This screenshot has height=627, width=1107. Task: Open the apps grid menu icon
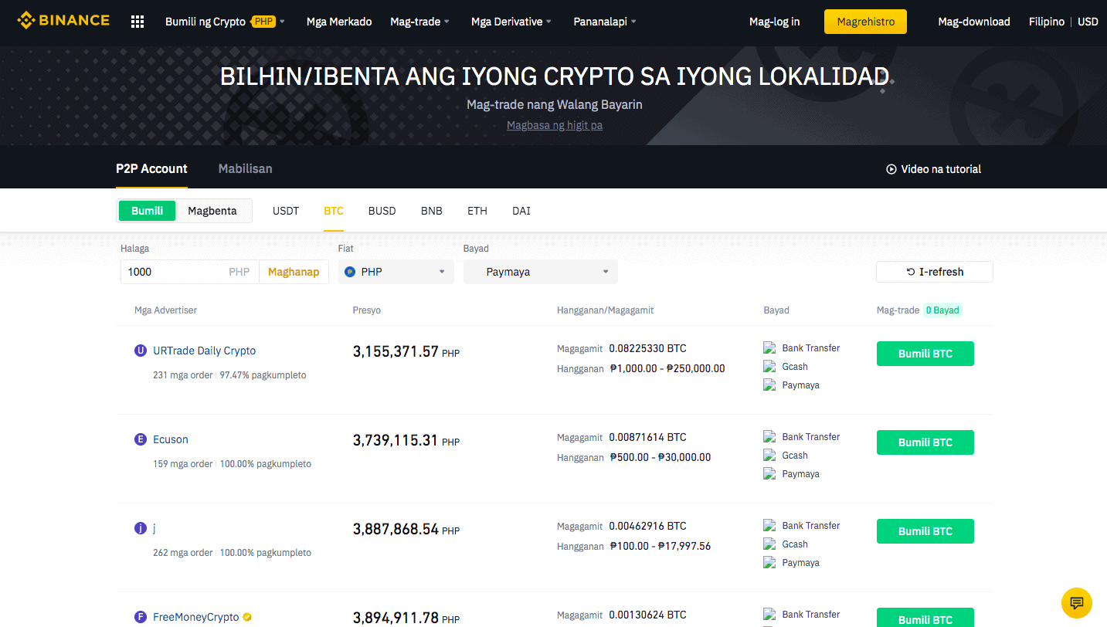coord(138,22)
